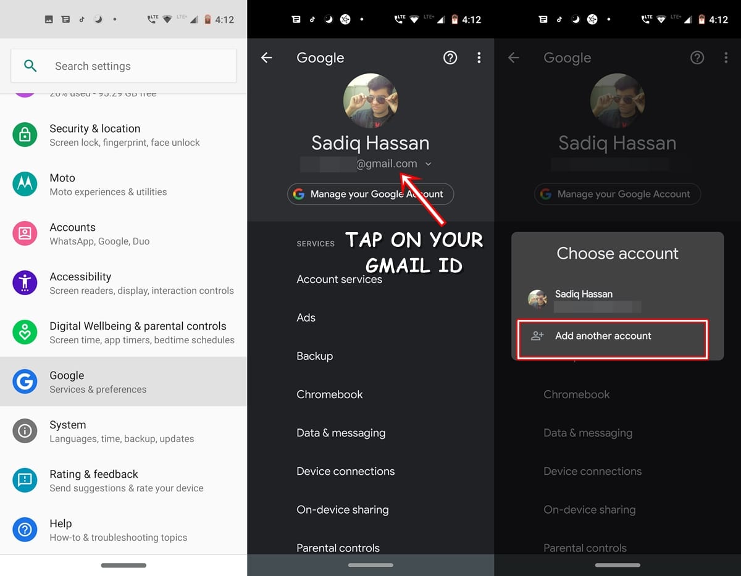Click the Search settings input field
Image resolution: width=741 pixels, height=576 pixels.
[124, 66]
